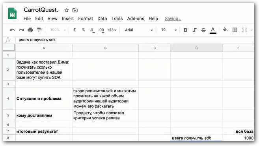The width and height of the screenshot is (259, 146).
Task: Toggle bold formatting
Action: [x=185, y=30]
